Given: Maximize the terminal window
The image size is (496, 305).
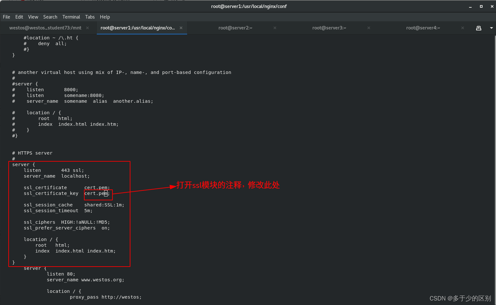Looking at the screenshot, I should coord(481,6).
